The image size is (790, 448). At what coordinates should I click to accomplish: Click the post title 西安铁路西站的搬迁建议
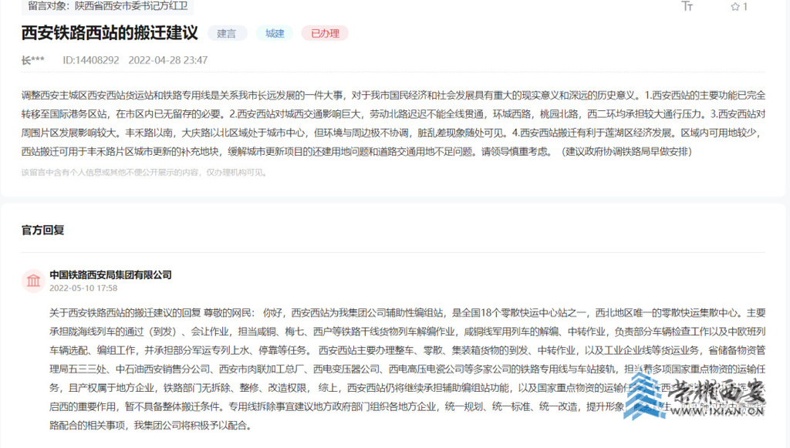click(110, 32)
